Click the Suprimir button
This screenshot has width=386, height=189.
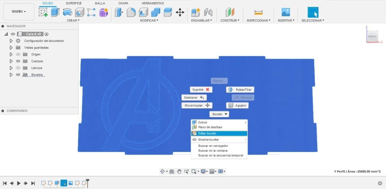pos(201,90)
